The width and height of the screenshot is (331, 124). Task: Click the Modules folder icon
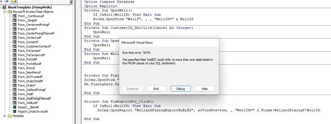(x=10, y=116)
